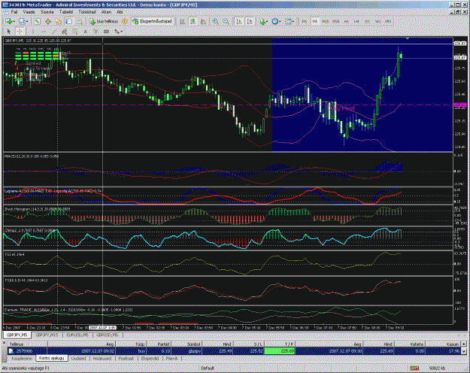The height and width of the screenshot is (373, 470).
Task: Open the Strategy Tester icon
Action: pyautogui.click(x=80, y=21)
